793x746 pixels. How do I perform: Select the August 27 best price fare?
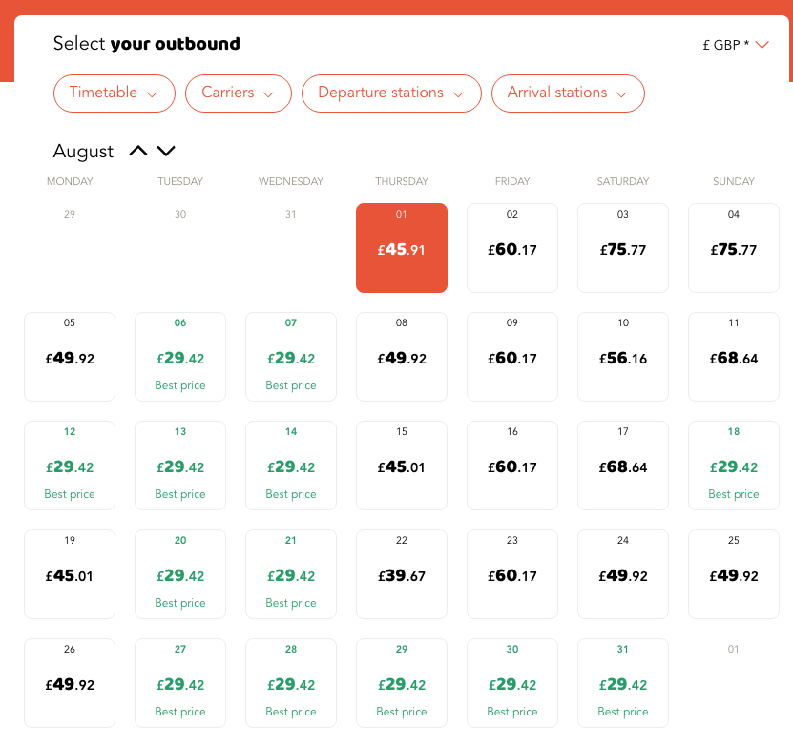point(179,683)
